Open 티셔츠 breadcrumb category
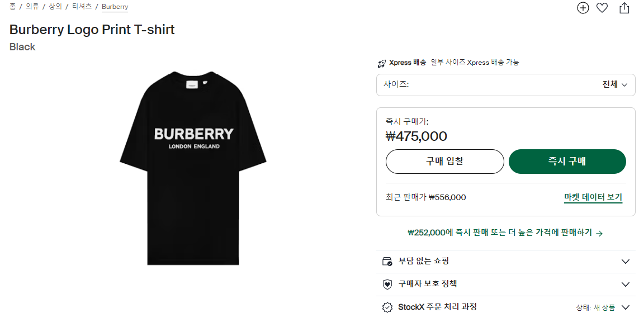The width and height of the screenshot is (639, 327). tap(82, 7)
